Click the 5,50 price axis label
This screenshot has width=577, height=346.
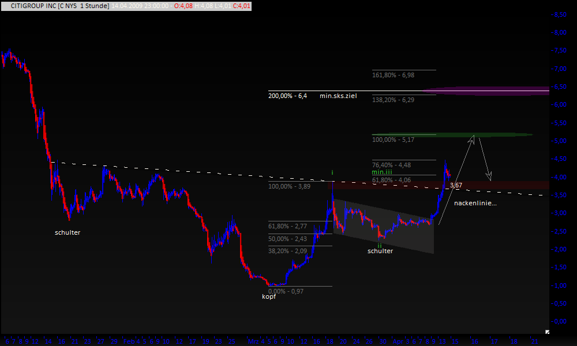coord(559,123)
